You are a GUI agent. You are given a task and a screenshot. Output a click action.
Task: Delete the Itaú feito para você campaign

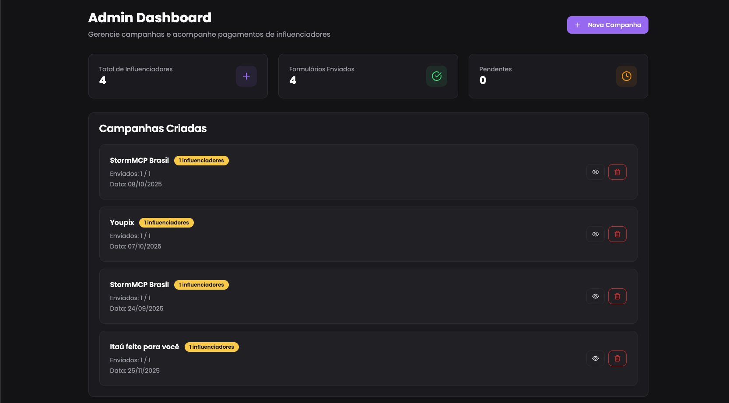[617, 358]
